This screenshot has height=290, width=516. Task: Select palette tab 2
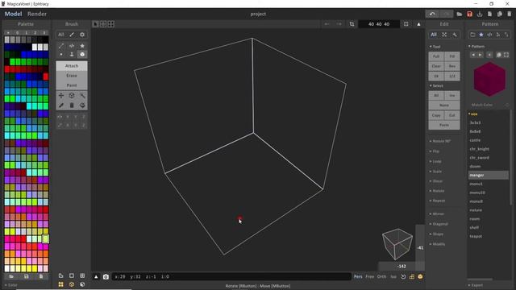(35, 32)
